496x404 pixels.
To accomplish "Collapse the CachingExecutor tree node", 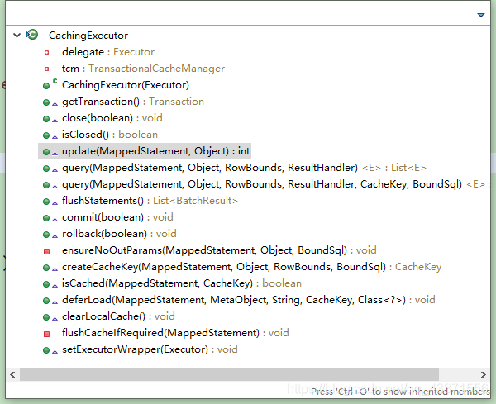I will tap(17, 35).
